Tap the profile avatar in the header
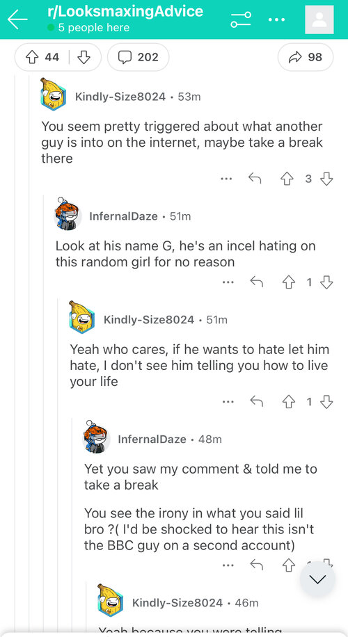This screenshot has width=348, height=637. (x=319, y=20)
